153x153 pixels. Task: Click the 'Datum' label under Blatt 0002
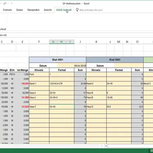(100, 66)
